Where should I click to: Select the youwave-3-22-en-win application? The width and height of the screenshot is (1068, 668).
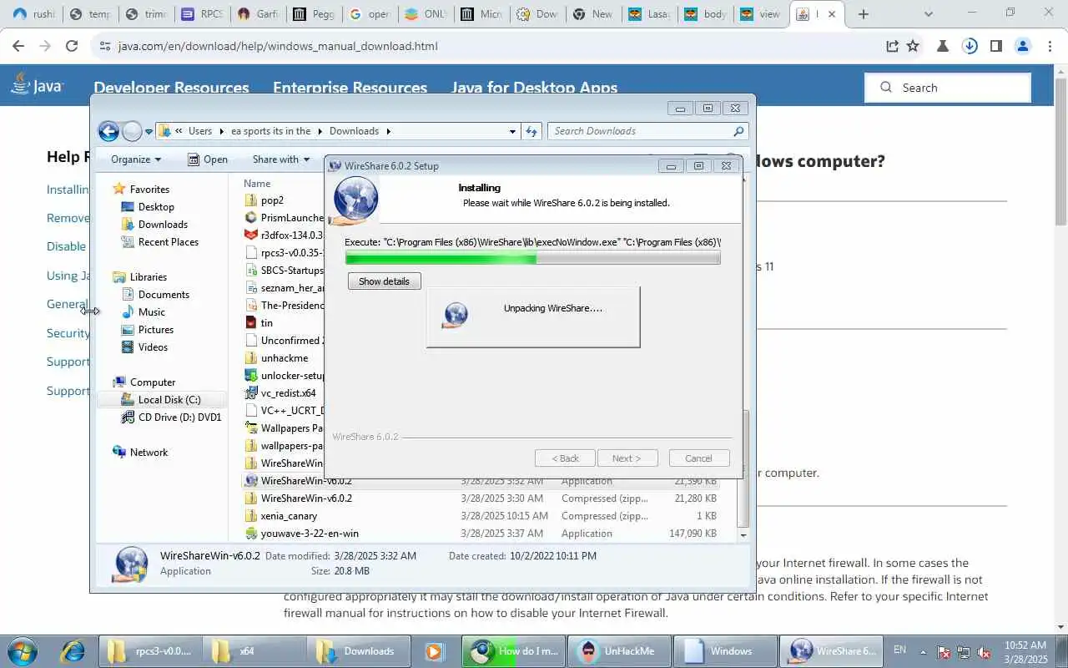click(x=310, y=534)
